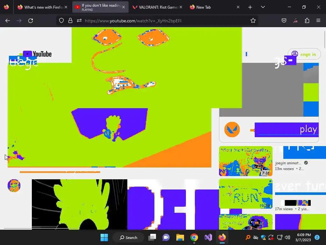Click the toolbar extension icon beside Pocket
The height and width of the screenshot is (245, 326).
click(295, 21)
